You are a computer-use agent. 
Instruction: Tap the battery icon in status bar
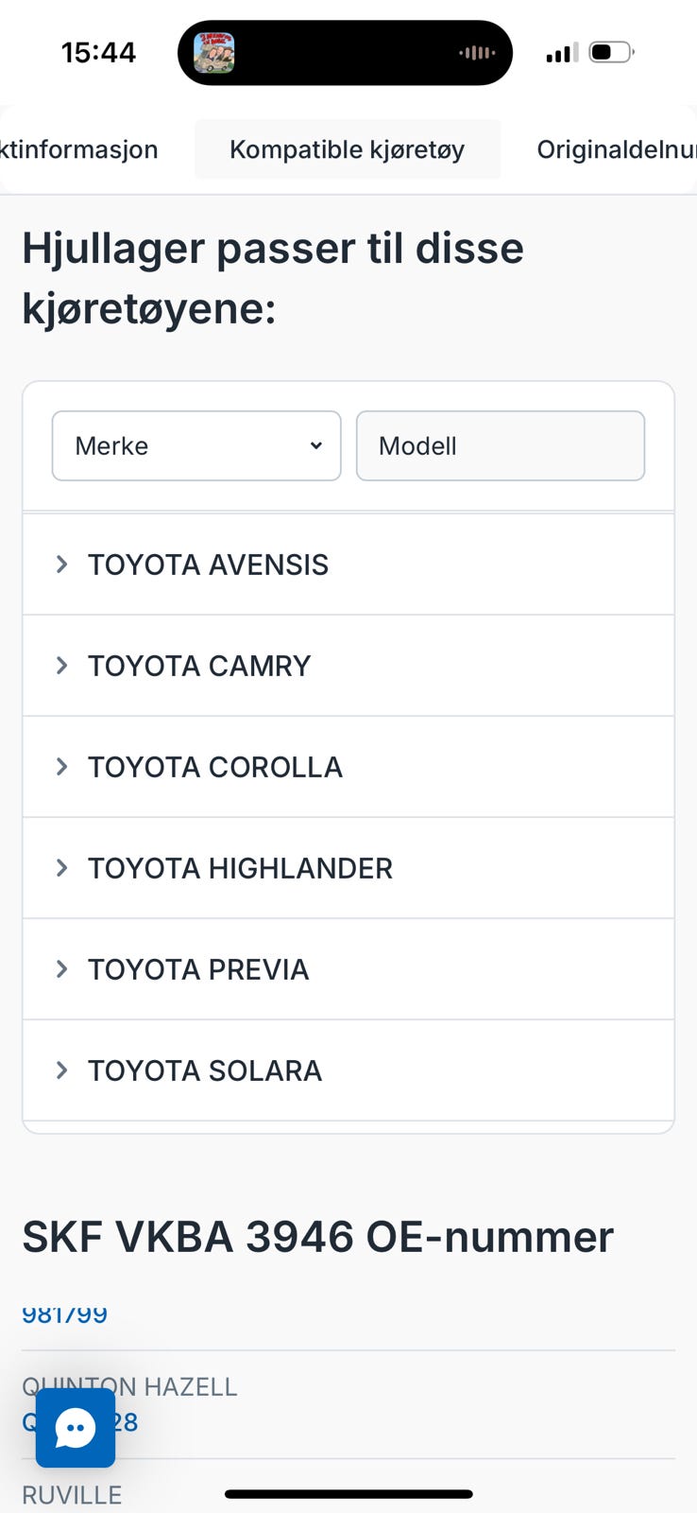611,52
